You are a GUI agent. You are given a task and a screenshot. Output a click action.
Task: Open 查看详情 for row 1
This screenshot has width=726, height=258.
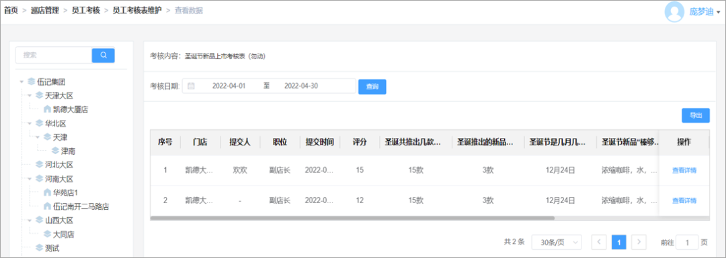point(684,170)
